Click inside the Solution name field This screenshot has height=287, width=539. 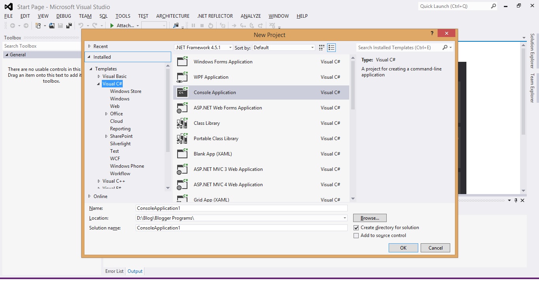click(241, 228)
